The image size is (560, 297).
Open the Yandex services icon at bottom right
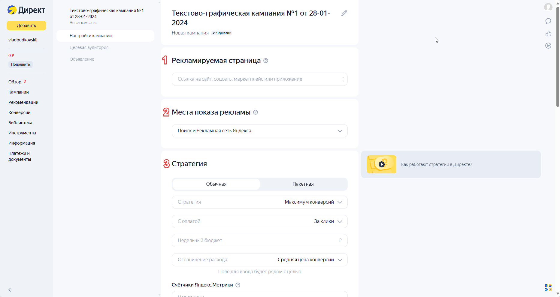pyautogui.click(x=548, y=287)
